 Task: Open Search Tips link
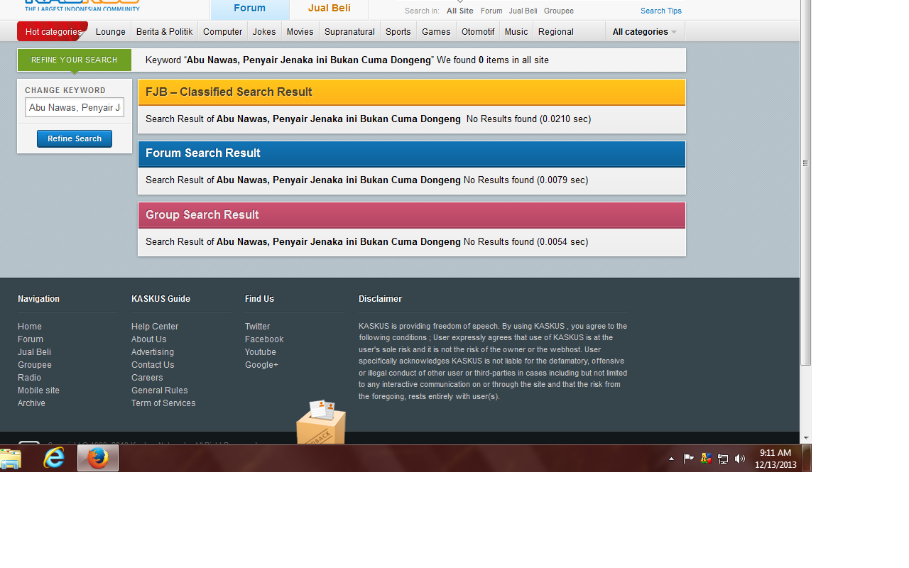click(661, 11)
